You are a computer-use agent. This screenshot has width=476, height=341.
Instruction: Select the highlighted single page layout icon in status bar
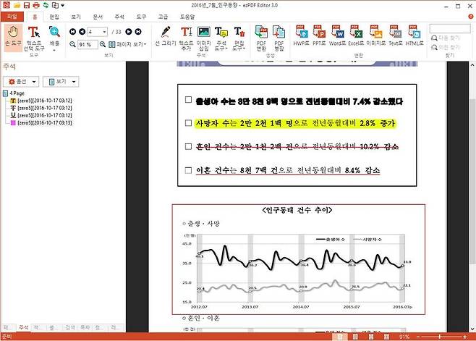point(340,337)
